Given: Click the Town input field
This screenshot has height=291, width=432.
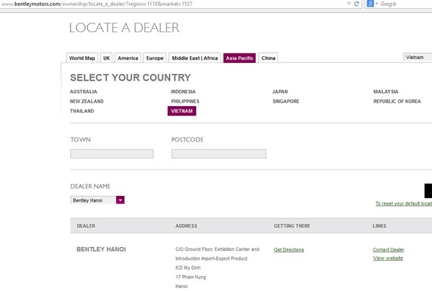Looking at the screenshot, I should 112,154.
